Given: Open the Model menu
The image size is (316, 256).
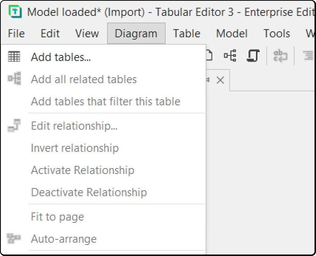Looking at the screenshot, I should pyautogui.click(x=232, y=33).
